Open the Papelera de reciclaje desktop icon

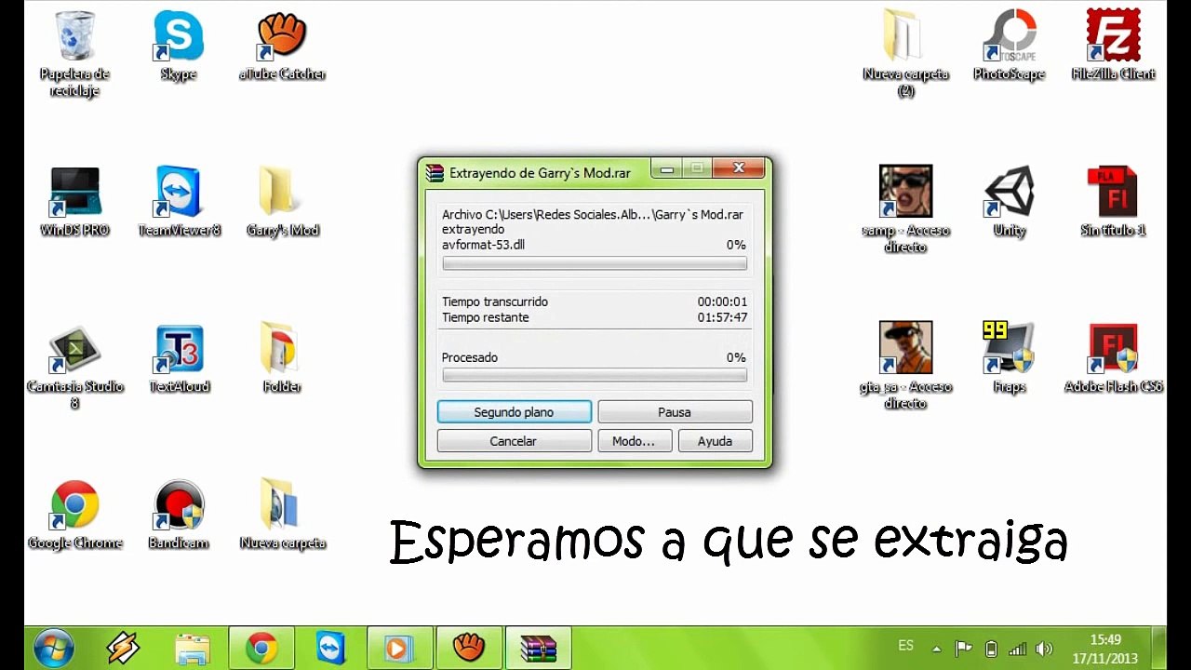[x=75, y=54]
